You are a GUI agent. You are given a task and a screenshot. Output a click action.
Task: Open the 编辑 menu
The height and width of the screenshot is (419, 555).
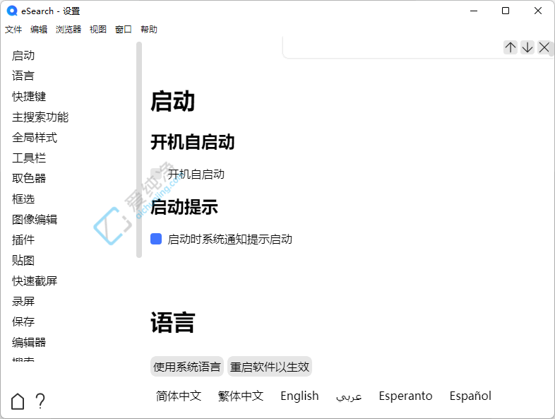pos(39,30)
